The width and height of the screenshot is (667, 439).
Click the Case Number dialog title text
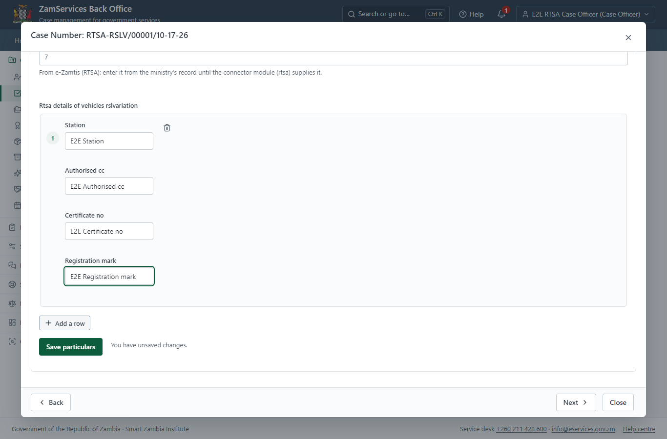coord(109,35)
